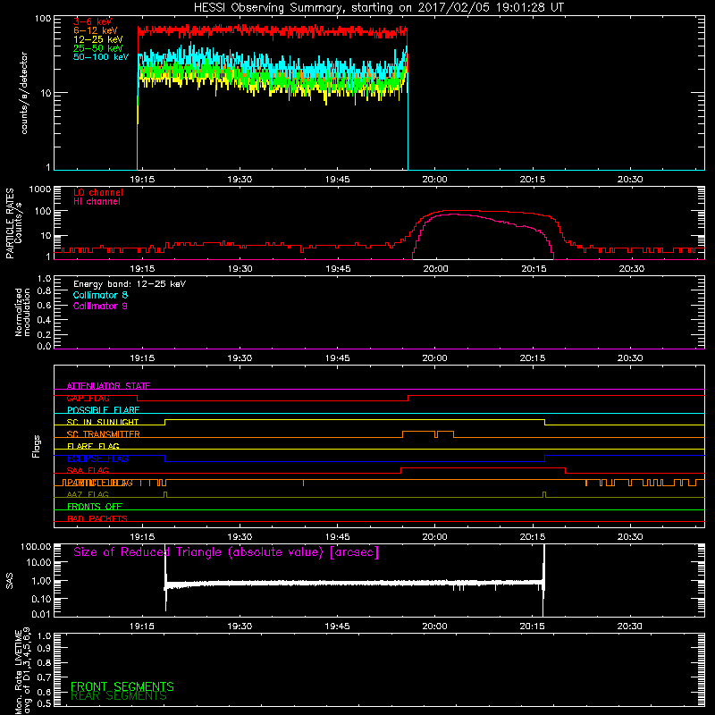Click 20:15 tick under the Flags panel
This screenshot has height=715, width=715.
click(533, 537)
